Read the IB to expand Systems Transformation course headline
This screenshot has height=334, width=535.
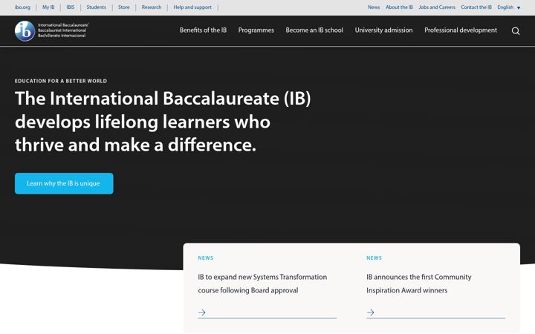pos(262,284)
